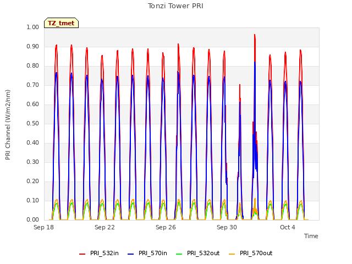
Task: Select the PRI_532in legend label
Action: 105,253
